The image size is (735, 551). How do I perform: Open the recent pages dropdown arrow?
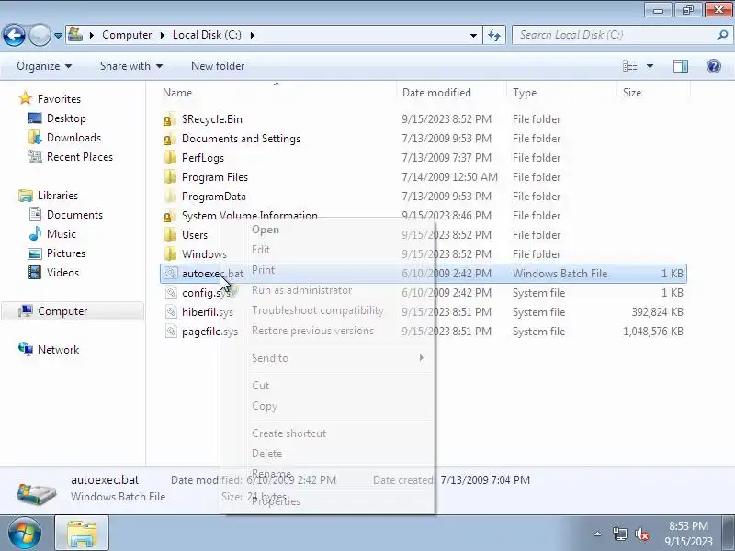point(58,35)
